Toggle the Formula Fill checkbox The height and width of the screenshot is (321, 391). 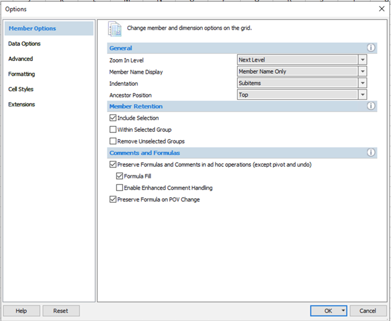(119, 176)
